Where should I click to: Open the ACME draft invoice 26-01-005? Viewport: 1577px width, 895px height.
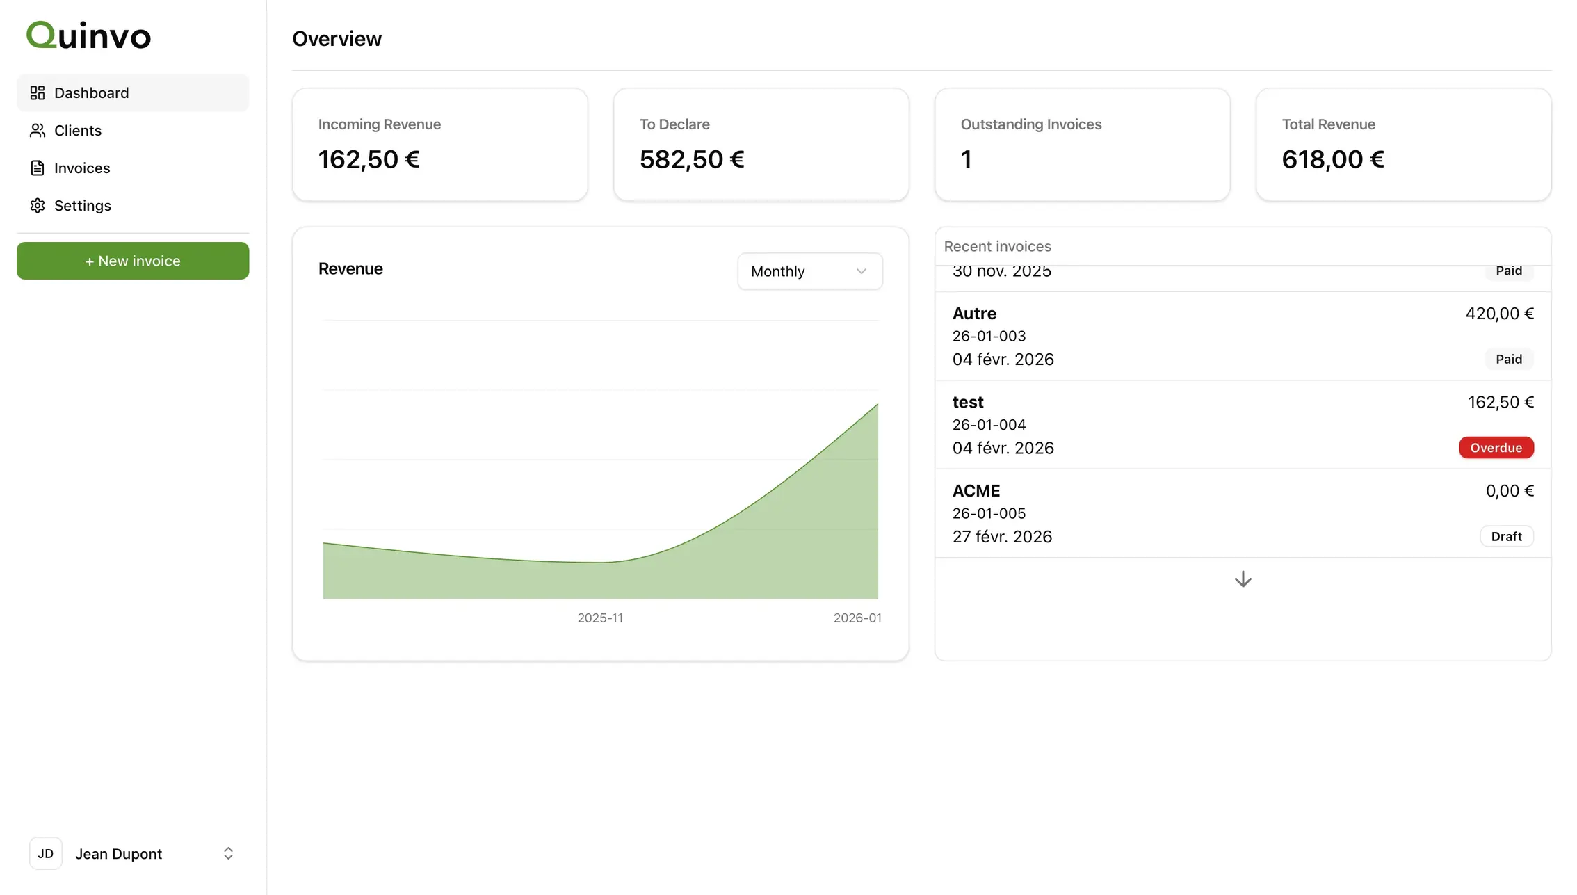pyautogui.click(x=1243, y=513)
